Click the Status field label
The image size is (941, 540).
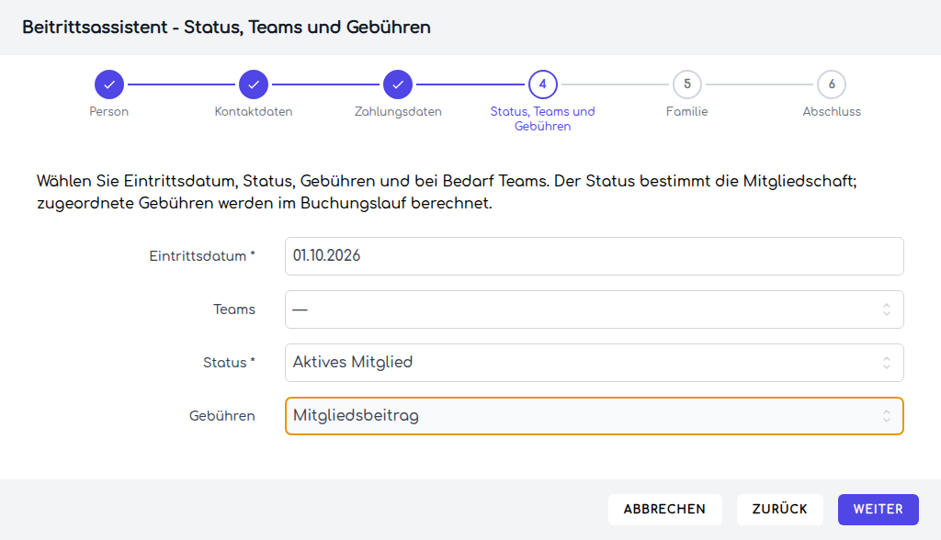[229, 363]
